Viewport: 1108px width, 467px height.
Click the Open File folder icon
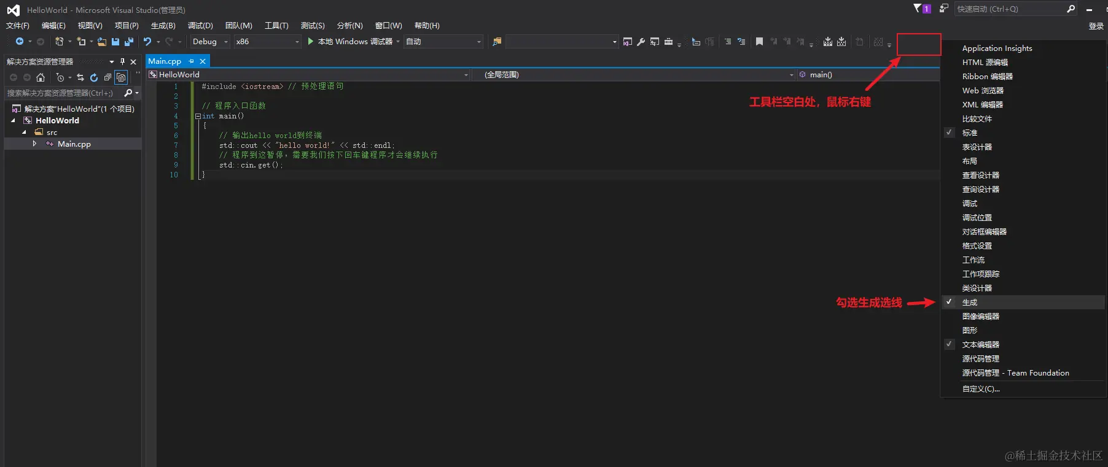click(x=102, y=42)
